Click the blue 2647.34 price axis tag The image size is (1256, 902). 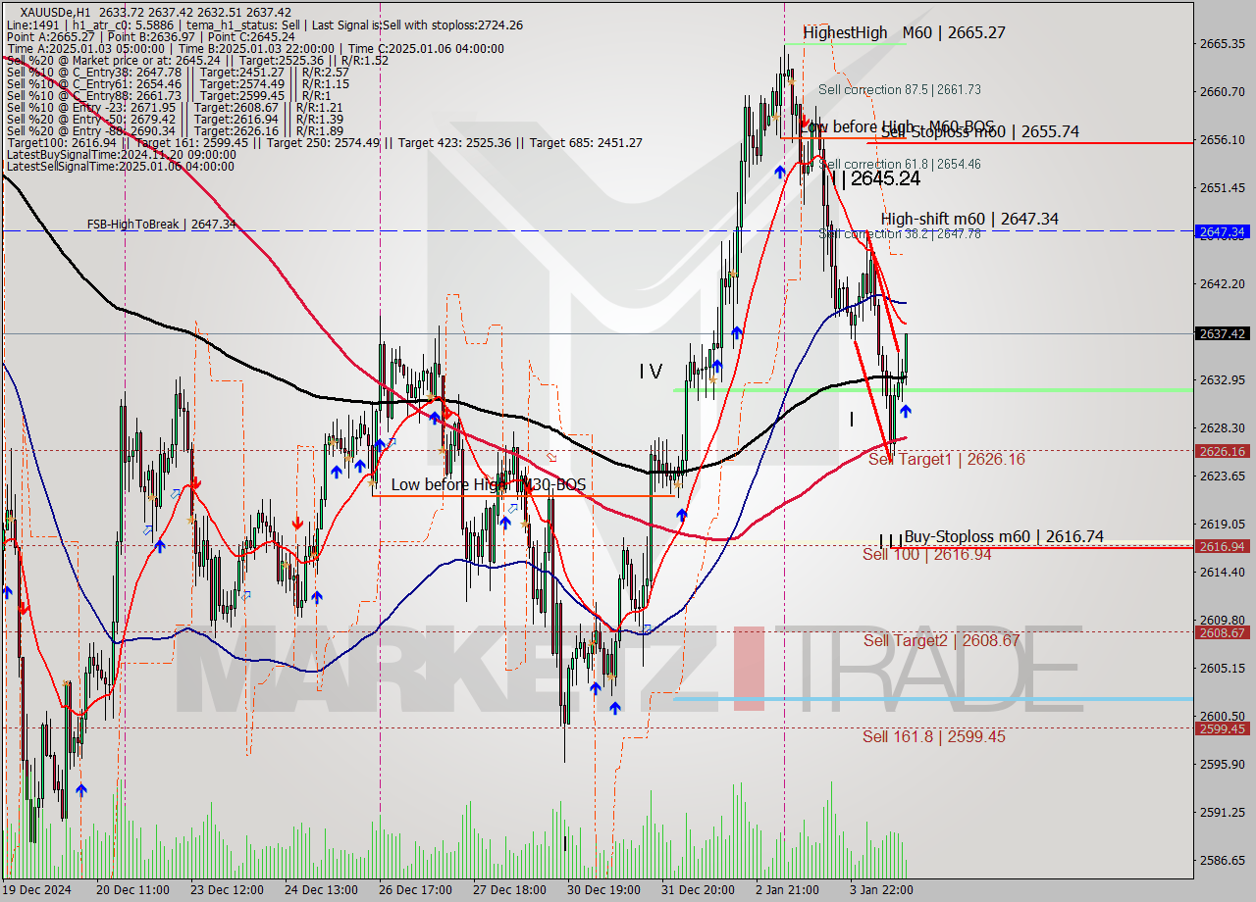(x=1223, y=232)
